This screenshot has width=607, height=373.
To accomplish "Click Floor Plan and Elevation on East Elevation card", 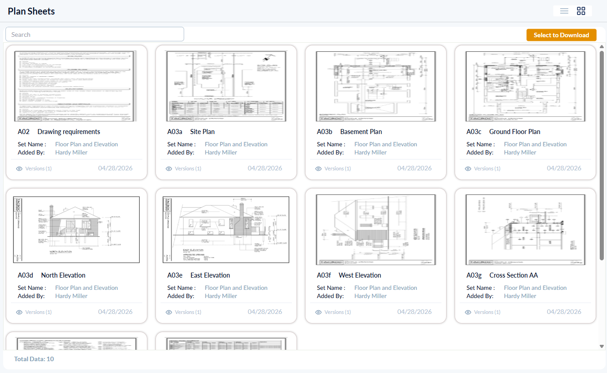I will point(236,288).
